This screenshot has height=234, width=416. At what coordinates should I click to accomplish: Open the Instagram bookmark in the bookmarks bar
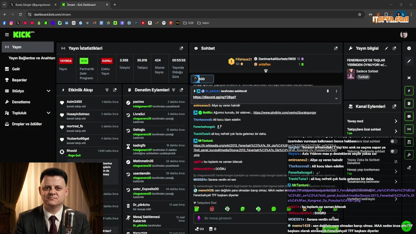tap(11, 23)
